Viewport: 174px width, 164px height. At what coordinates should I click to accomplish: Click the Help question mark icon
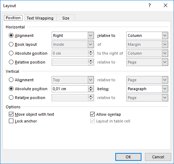[150, 5]
